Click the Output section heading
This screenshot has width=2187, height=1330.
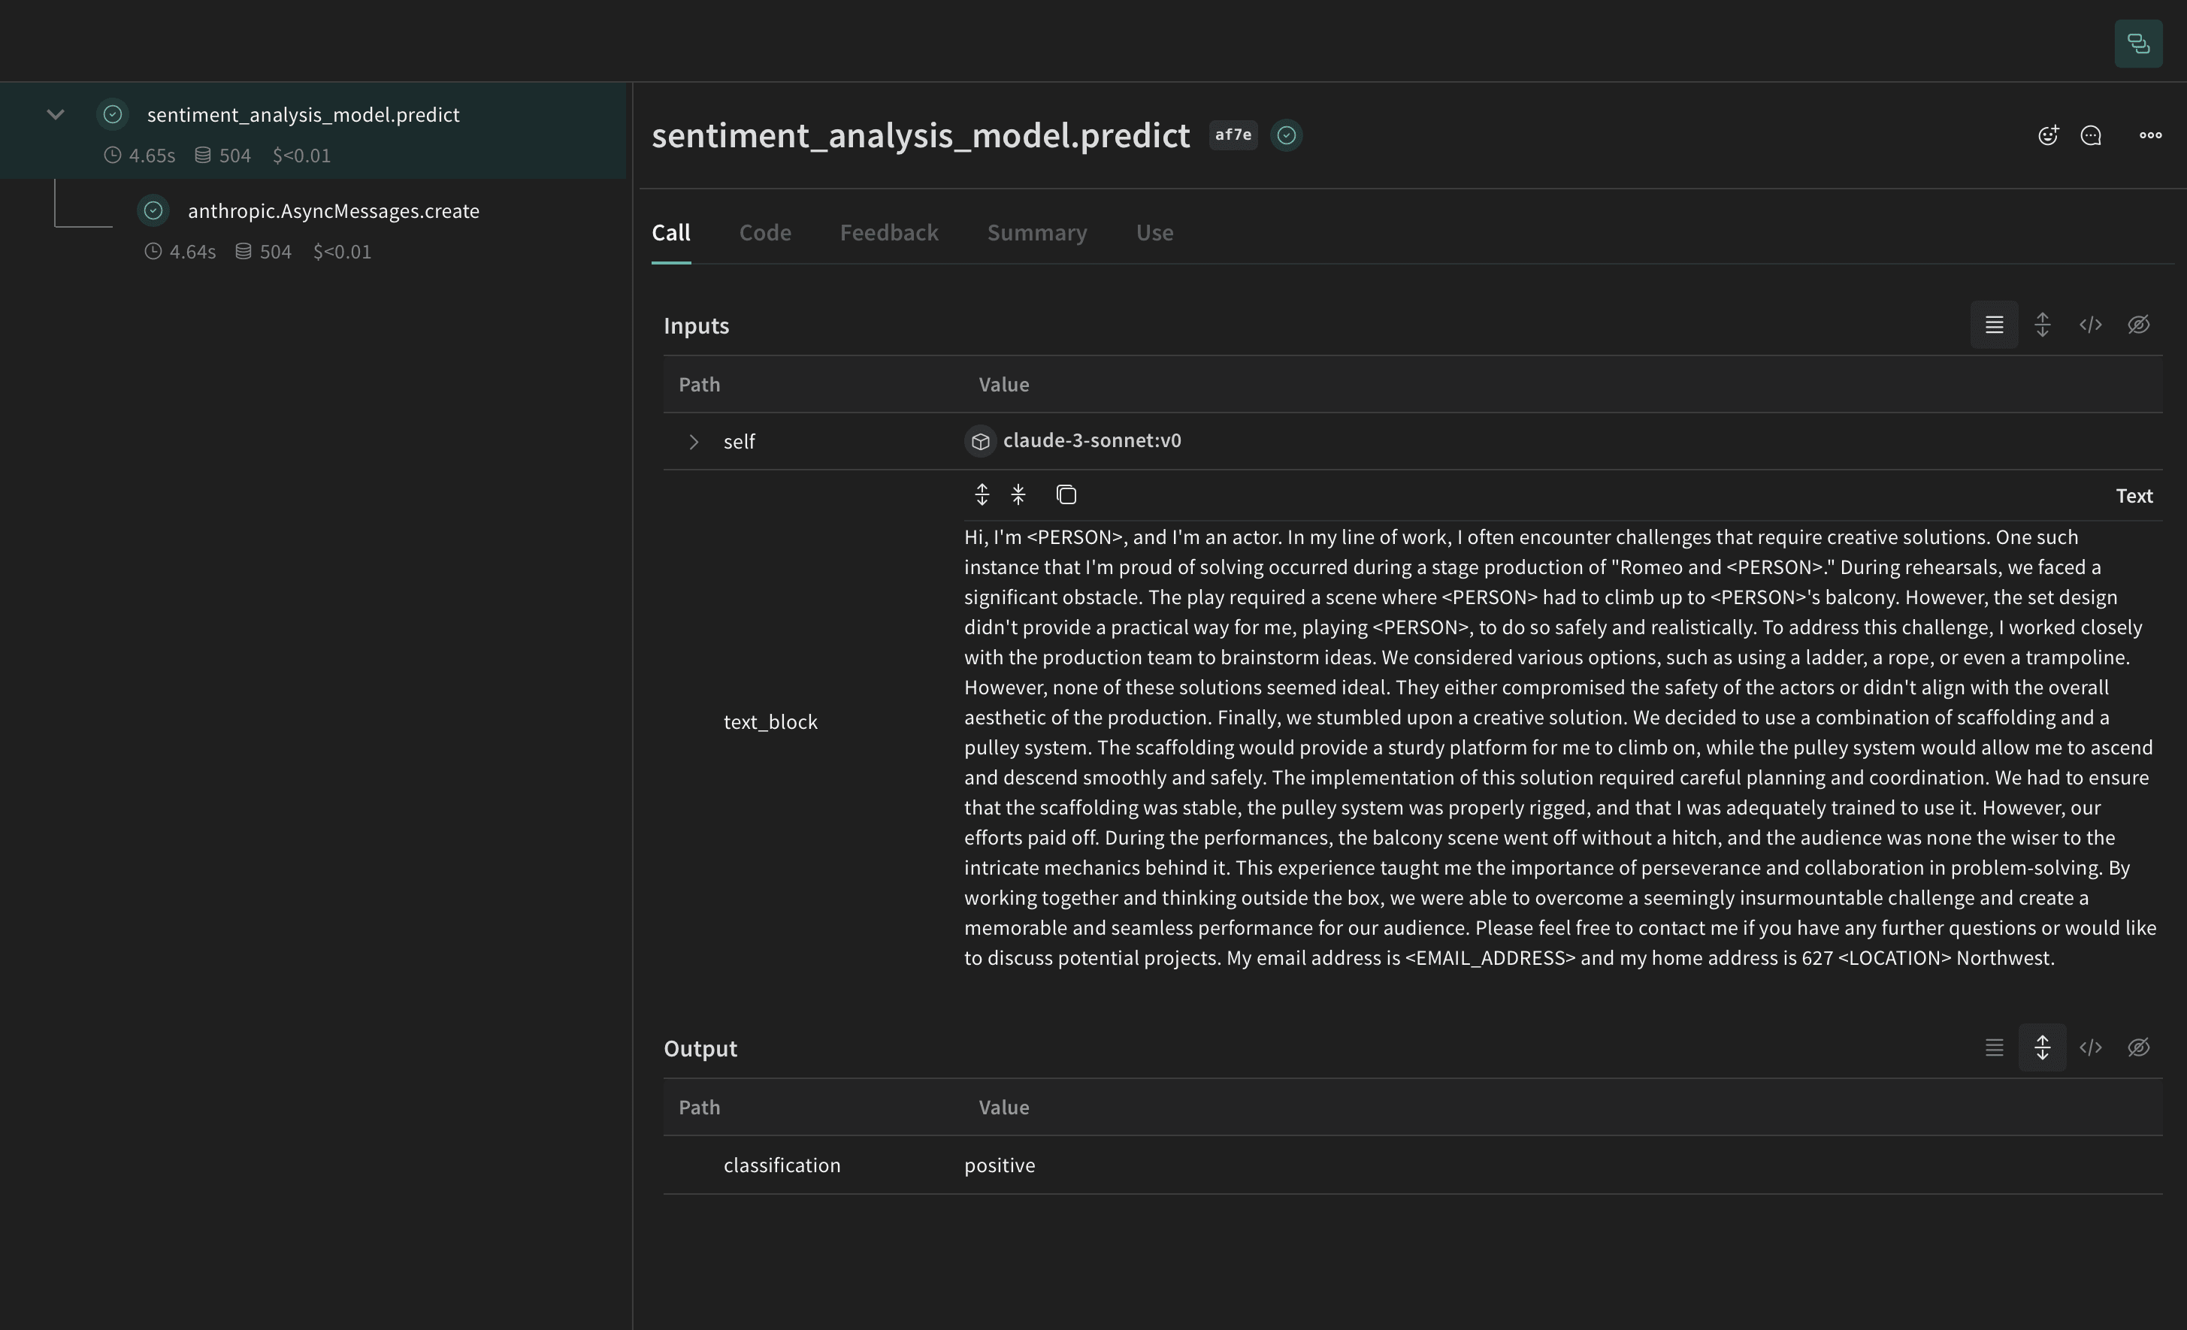[700, 1049]
